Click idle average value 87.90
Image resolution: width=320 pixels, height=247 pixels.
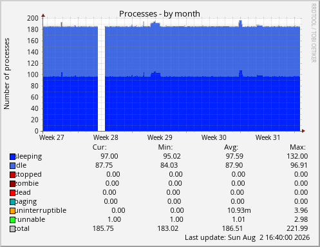[234, 165]
